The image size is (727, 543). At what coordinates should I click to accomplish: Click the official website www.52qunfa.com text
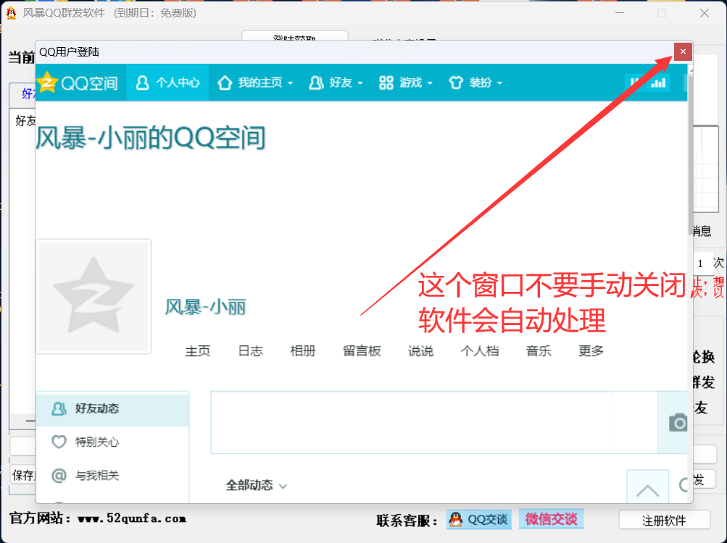coord(132,518)
